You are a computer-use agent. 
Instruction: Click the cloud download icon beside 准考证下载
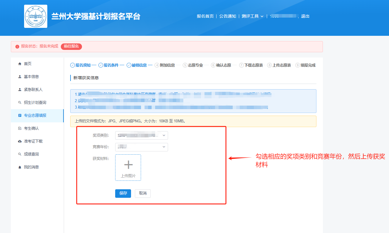coord(20,141)
